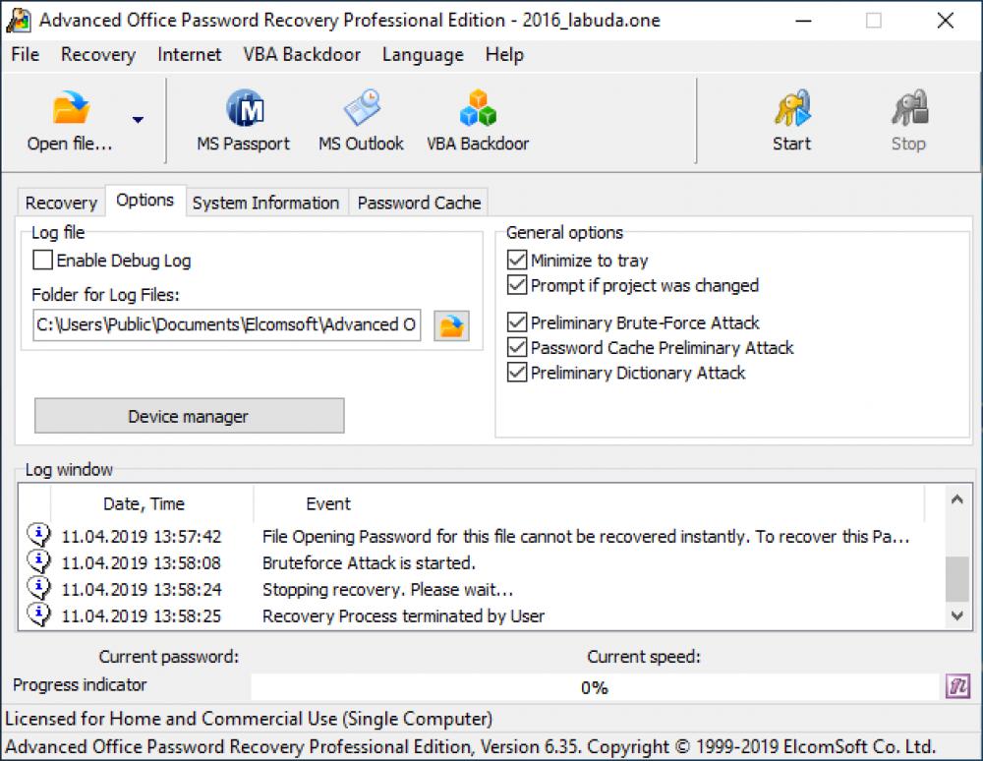Open the Language menu
This screenshot has width=983, height=761.
[423, 55]
